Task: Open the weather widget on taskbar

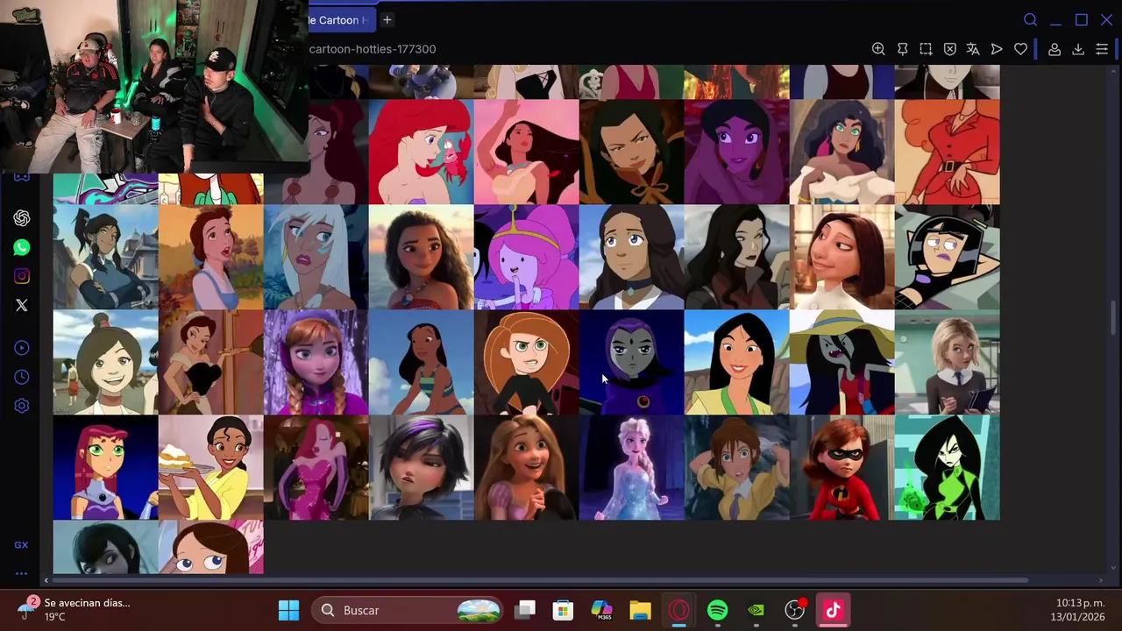Action: pyautogui.click(x=75, y=610)
